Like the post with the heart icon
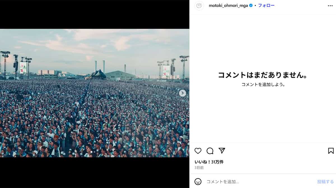Viewport: 336px width, 188px height. click(x=198, y=151)
